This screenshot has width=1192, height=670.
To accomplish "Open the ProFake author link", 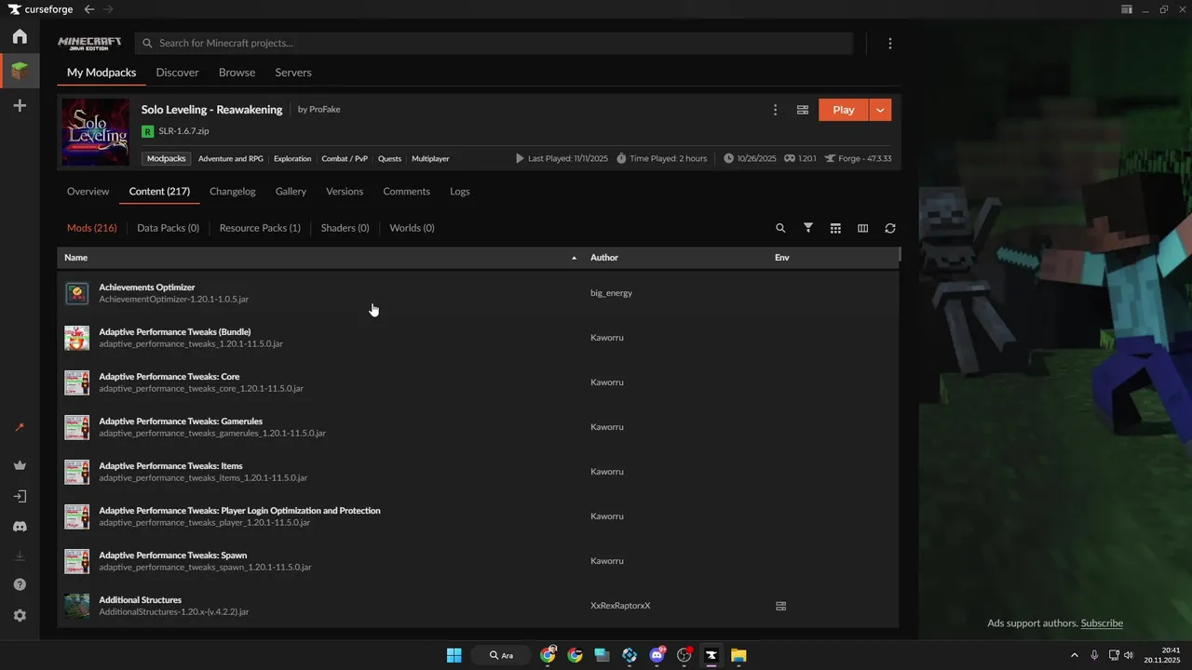I will click(x=324, y=110).
